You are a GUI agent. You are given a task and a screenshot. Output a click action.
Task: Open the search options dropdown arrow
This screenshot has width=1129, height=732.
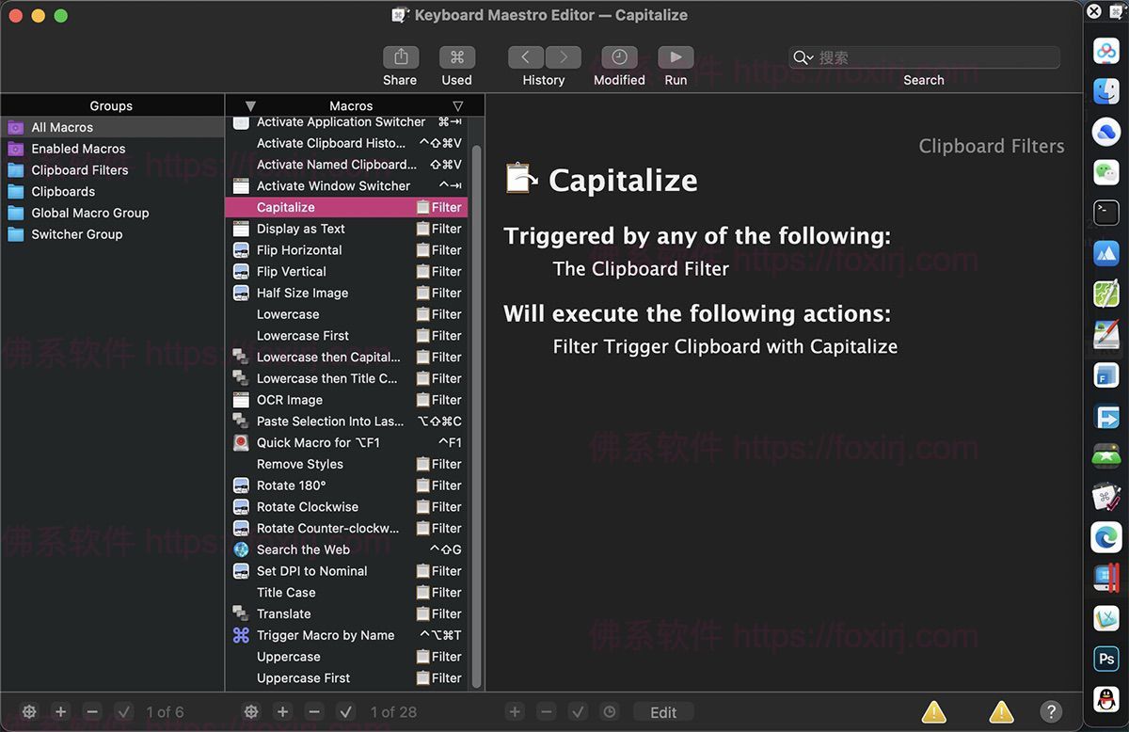803,58
